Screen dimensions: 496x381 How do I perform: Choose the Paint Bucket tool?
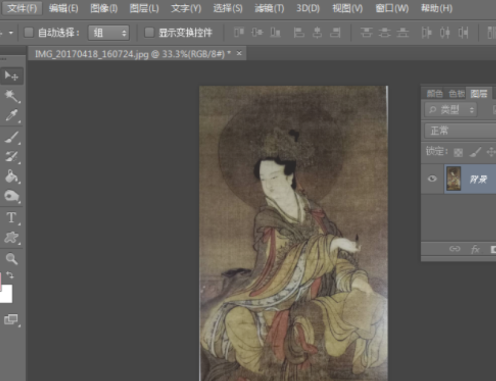coord(12,177)
